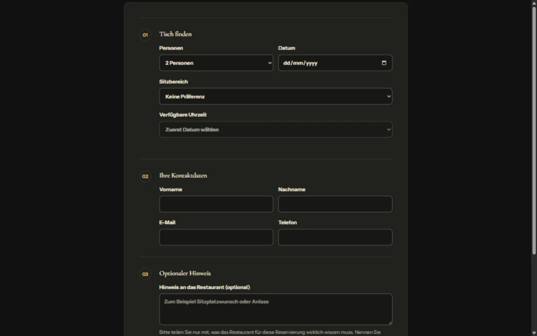Click the 'Vorname' label
537x336 pixels.
click(171, 189)
